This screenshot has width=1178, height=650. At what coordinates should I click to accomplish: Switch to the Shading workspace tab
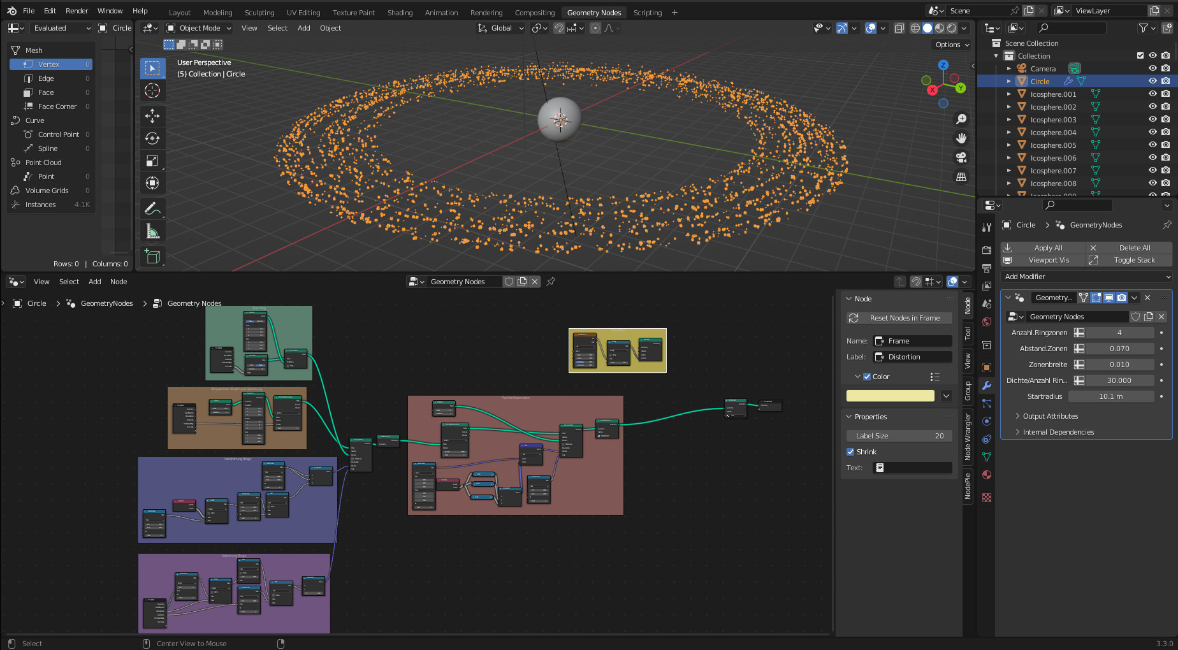coord(400,13)
